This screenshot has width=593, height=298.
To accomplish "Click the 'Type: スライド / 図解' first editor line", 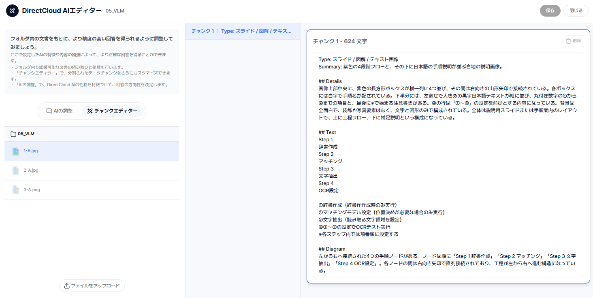I will (358, 60).
